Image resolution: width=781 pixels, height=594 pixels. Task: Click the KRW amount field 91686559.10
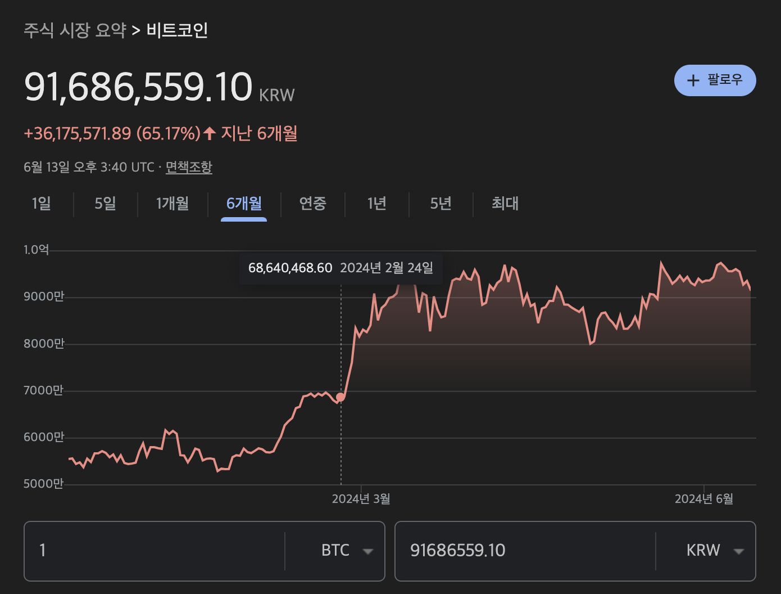tap(525, 551)
